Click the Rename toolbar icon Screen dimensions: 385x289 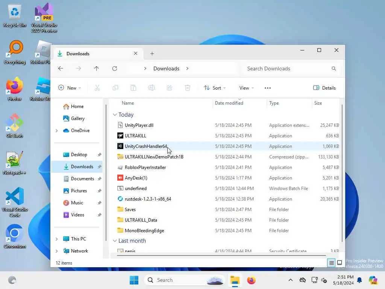(152, 88)
